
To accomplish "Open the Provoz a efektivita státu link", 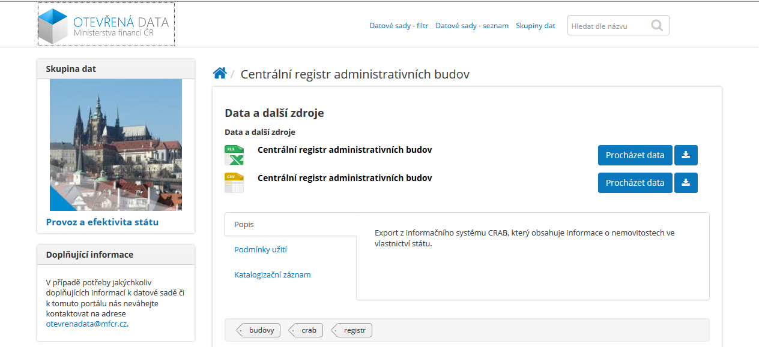I will [102, 222].
